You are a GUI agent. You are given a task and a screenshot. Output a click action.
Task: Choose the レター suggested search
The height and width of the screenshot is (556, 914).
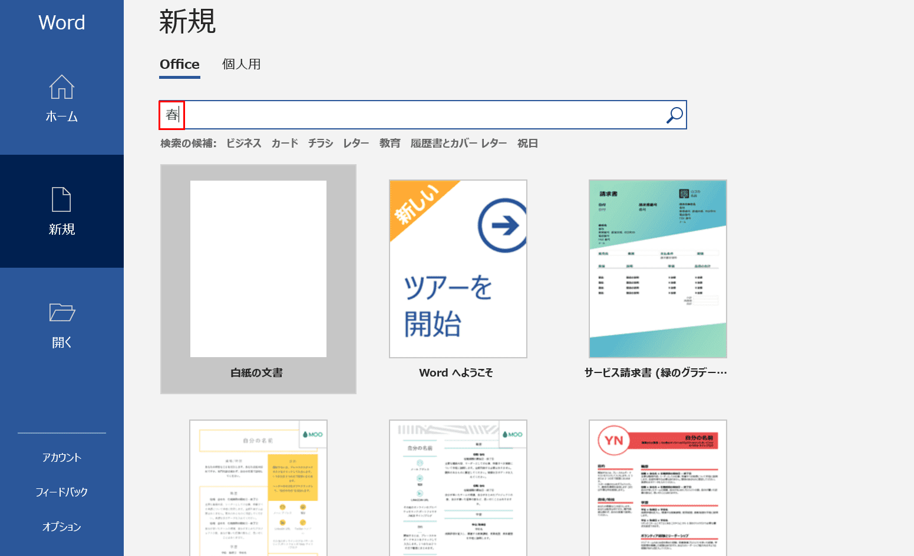coord(356,143)
